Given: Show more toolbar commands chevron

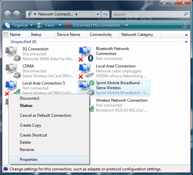Looking at the screenshot, I should click(127, 25).
